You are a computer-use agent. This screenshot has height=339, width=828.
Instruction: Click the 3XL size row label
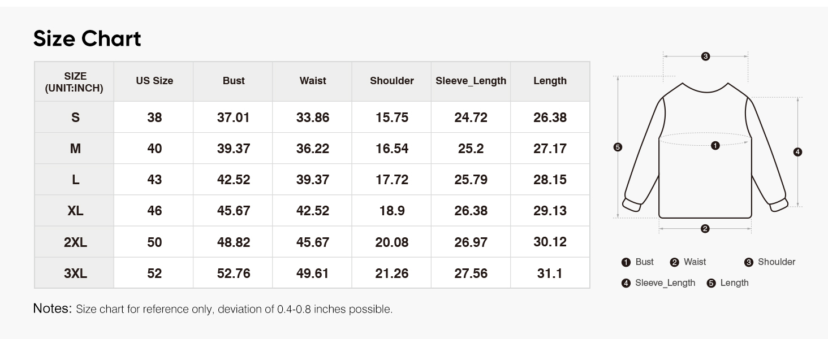click(x=75, y=273)
